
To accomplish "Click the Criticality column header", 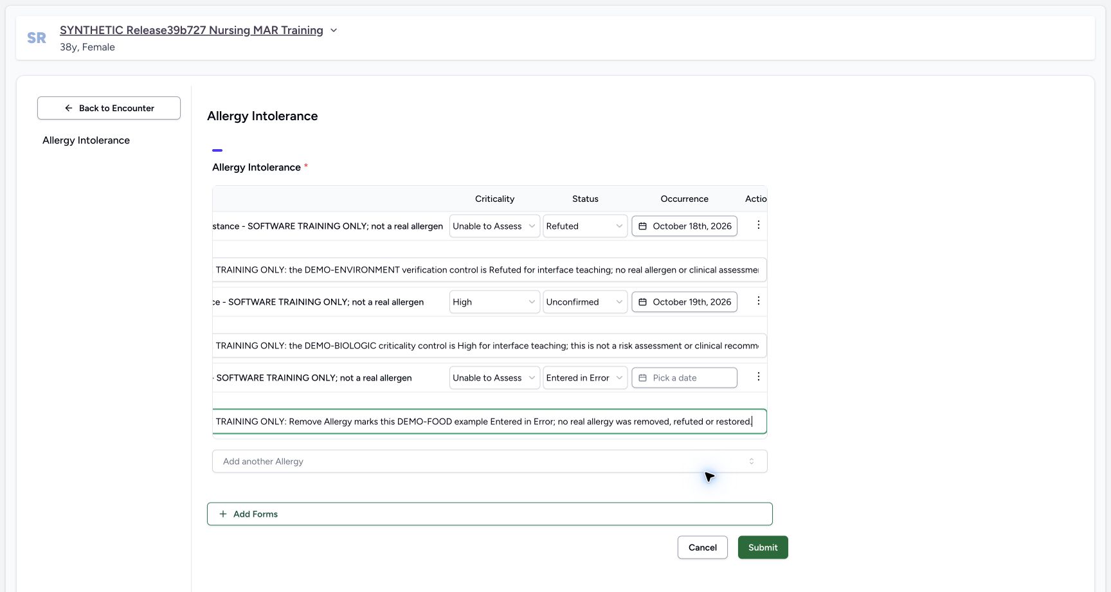I will (494, 199).
